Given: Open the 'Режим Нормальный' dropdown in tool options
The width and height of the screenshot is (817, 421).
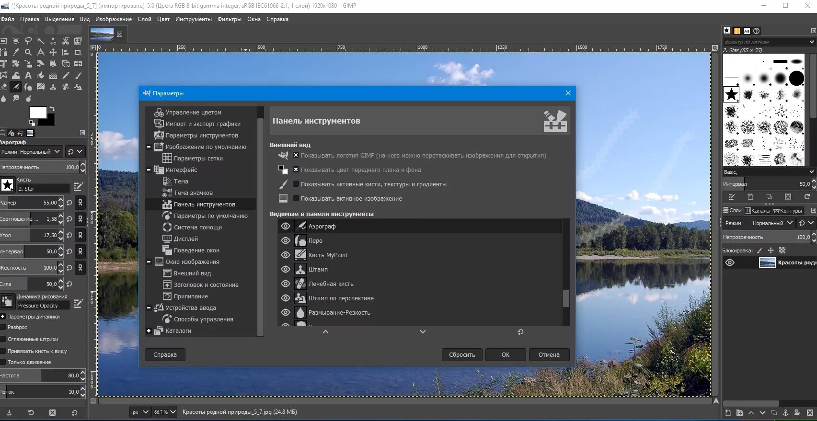Looking at the screenshot, I should (31, 152).
